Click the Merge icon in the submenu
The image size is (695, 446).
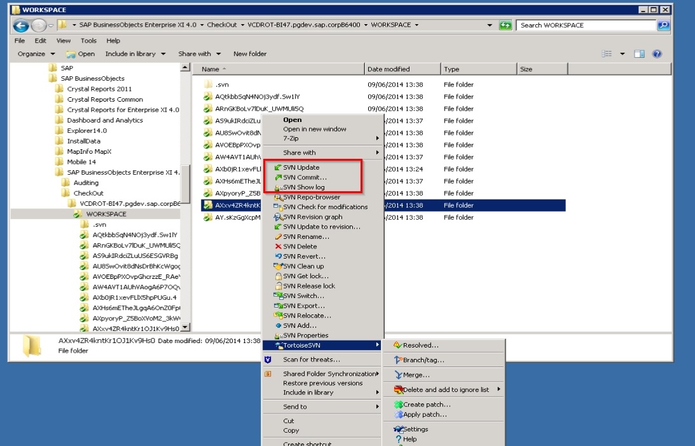(x=398, y=375)
